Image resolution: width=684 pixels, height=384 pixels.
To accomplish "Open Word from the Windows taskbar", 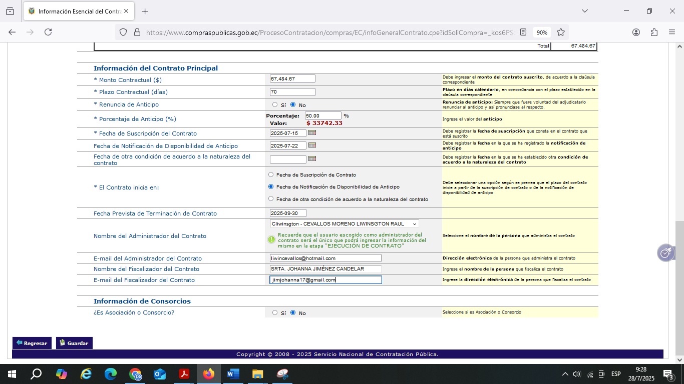I will [233, 374].
